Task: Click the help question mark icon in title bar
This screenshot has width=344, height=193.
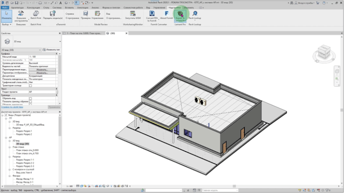Action: point(324,3)
